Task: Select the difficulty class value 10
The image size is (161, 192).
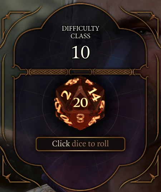Action: (80, 52)
